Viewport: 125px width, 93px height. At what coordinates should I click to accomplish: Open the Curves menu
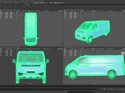[19, 1]
